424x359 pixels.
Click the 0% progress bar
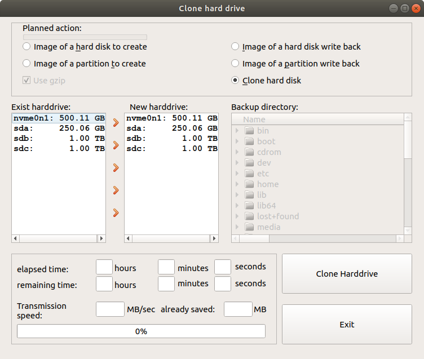(x=141, y=331)
